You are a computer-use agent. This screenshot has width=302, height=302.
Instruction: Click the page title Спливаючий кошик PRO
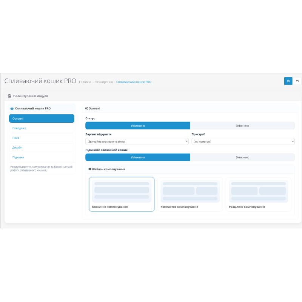[x=40, y=81]
